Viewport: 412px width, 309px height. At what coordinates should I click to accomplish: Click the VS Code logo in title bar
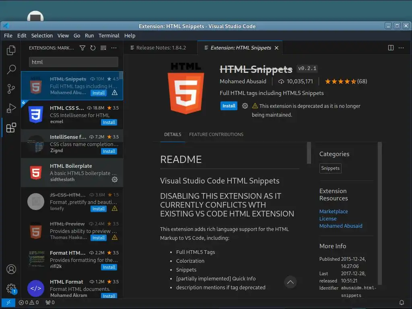(x=6, y=26)
